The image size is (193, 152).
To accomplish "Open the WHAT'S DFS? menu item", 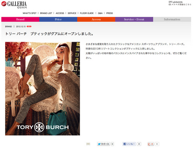I will tap(29, 13).
